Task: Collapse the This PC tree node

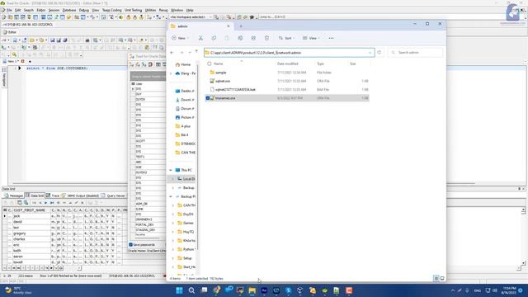Action: (171, 170)
